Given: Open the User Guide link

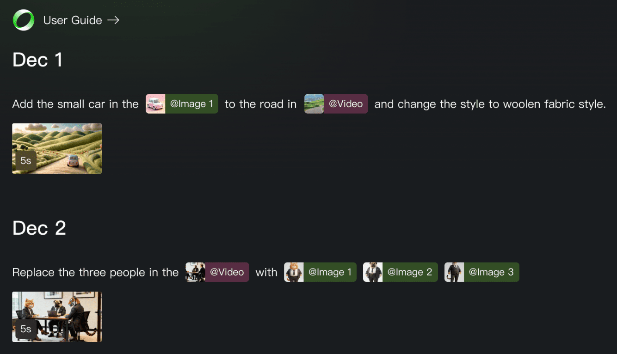Looking at the screenshot, I should (x=73, y=20).
